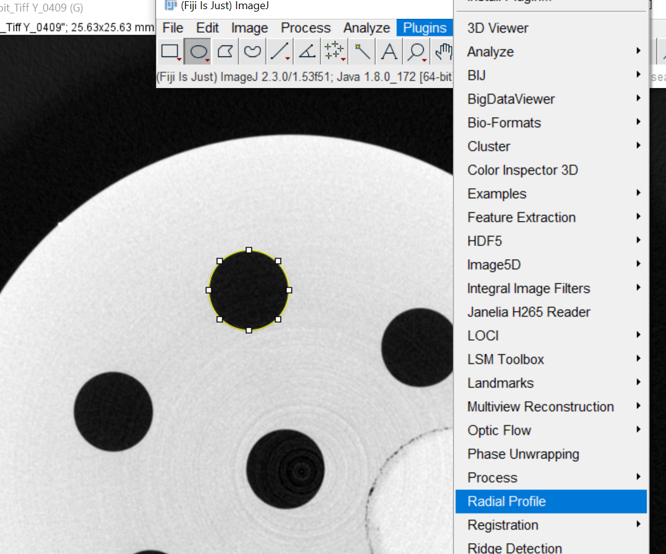
Task: Select the Text tool
Action: [389, 52]
